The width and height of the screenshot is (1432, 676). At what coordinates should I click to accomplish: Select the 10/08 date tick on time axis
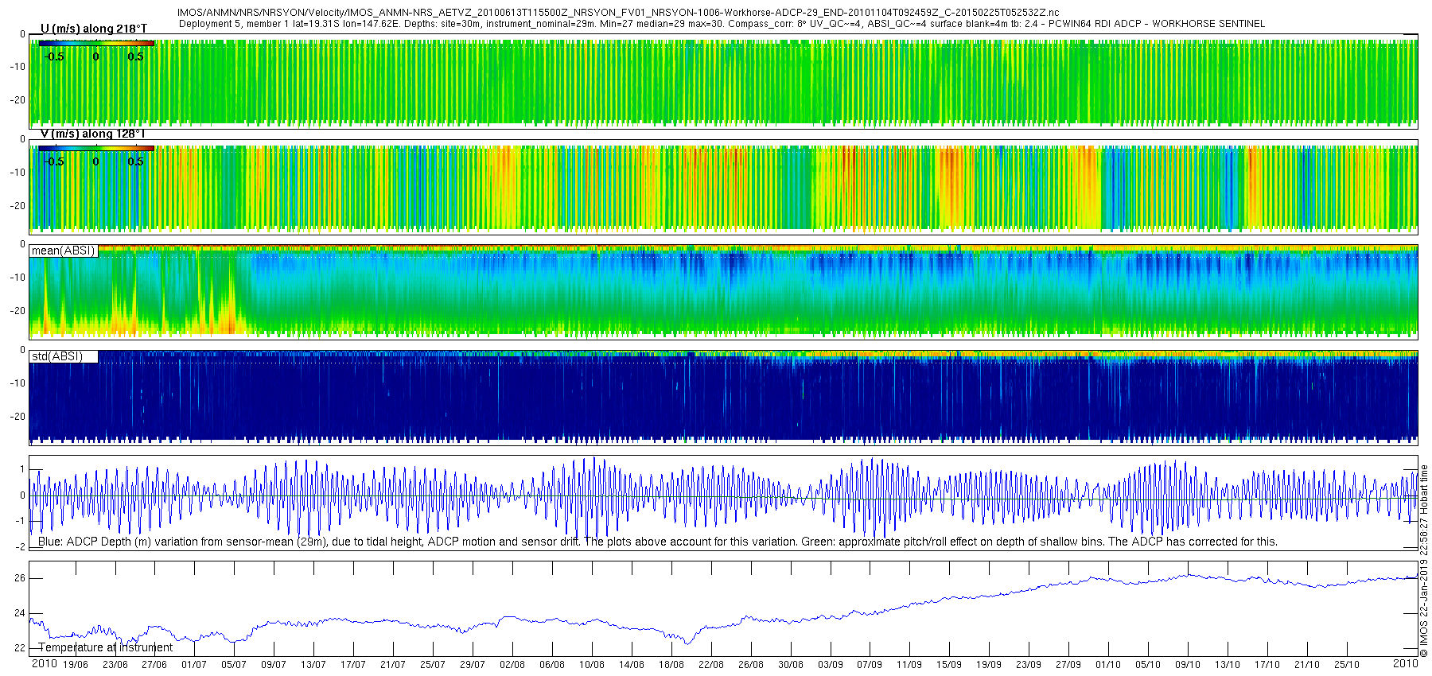pyautogui.click(x=592, y=664)
